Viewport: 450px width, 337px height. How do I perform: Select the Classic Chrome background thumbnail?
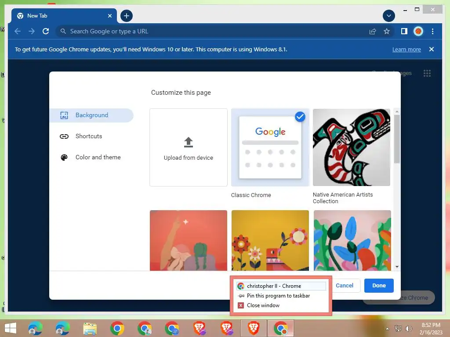coord(270,147)
